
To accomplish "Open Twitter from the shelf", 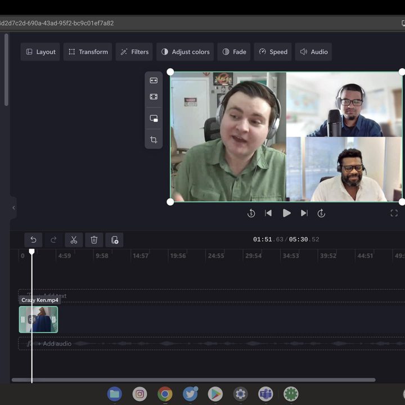I will pos(190,394).
